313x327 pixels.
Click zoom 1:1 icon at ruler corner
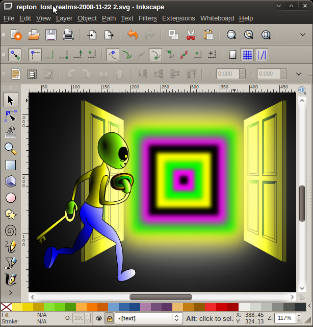302,90
